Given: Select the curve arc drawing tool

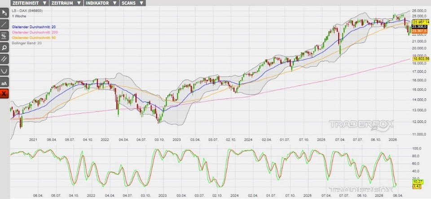Looking at the screenshot, I should [x=4, y=71].
